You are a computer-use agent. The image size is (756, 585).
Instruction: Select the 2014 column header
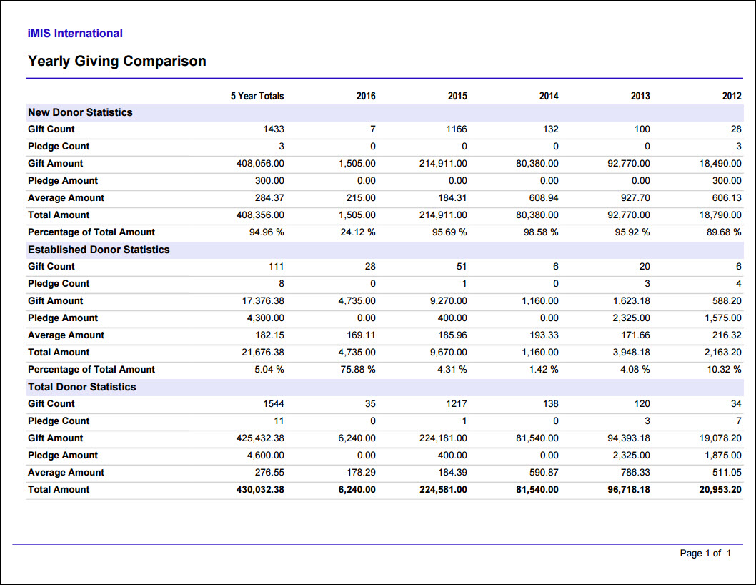pyautogui.click(x=549, y=96)
